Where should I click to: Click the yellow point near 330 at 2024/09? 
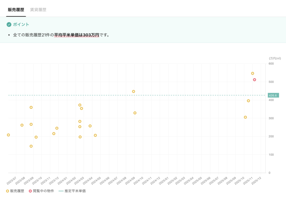135,113
